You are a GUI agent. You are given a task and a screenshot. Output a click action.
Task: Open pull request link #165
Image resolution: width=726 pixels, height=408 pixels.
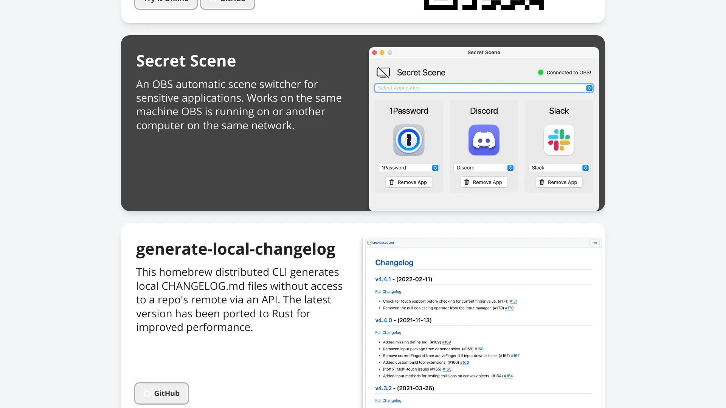(x=447, y=369)
